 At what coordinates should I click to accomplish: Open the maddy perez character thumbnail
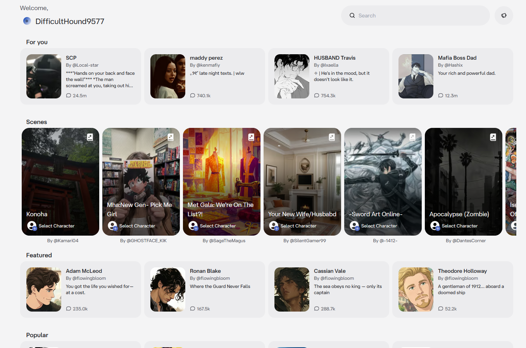[x=168, y=76]
